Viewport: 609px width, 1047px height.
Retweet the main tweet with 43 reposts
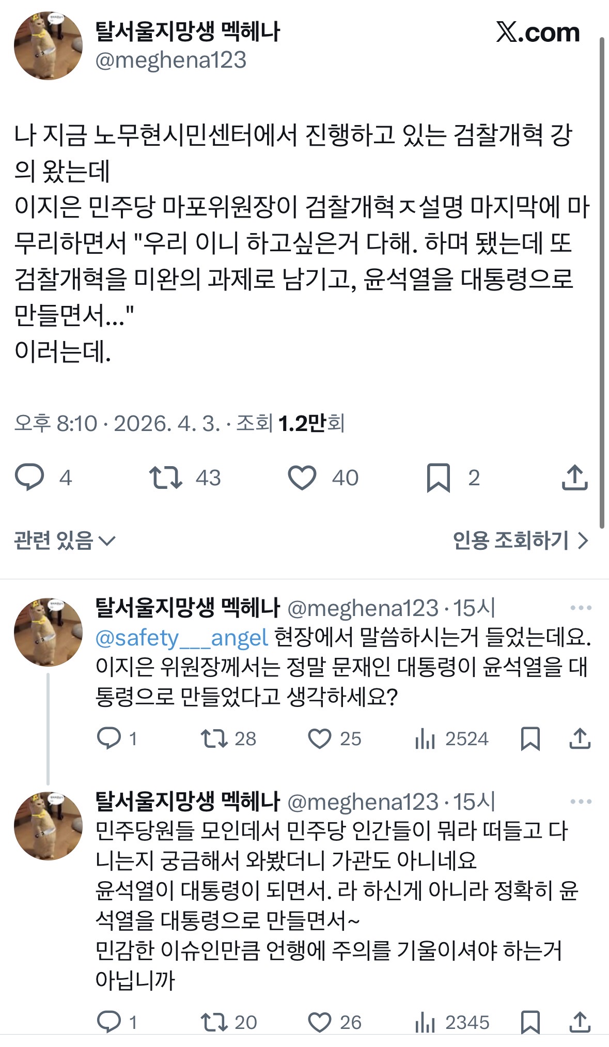(165, 477)
